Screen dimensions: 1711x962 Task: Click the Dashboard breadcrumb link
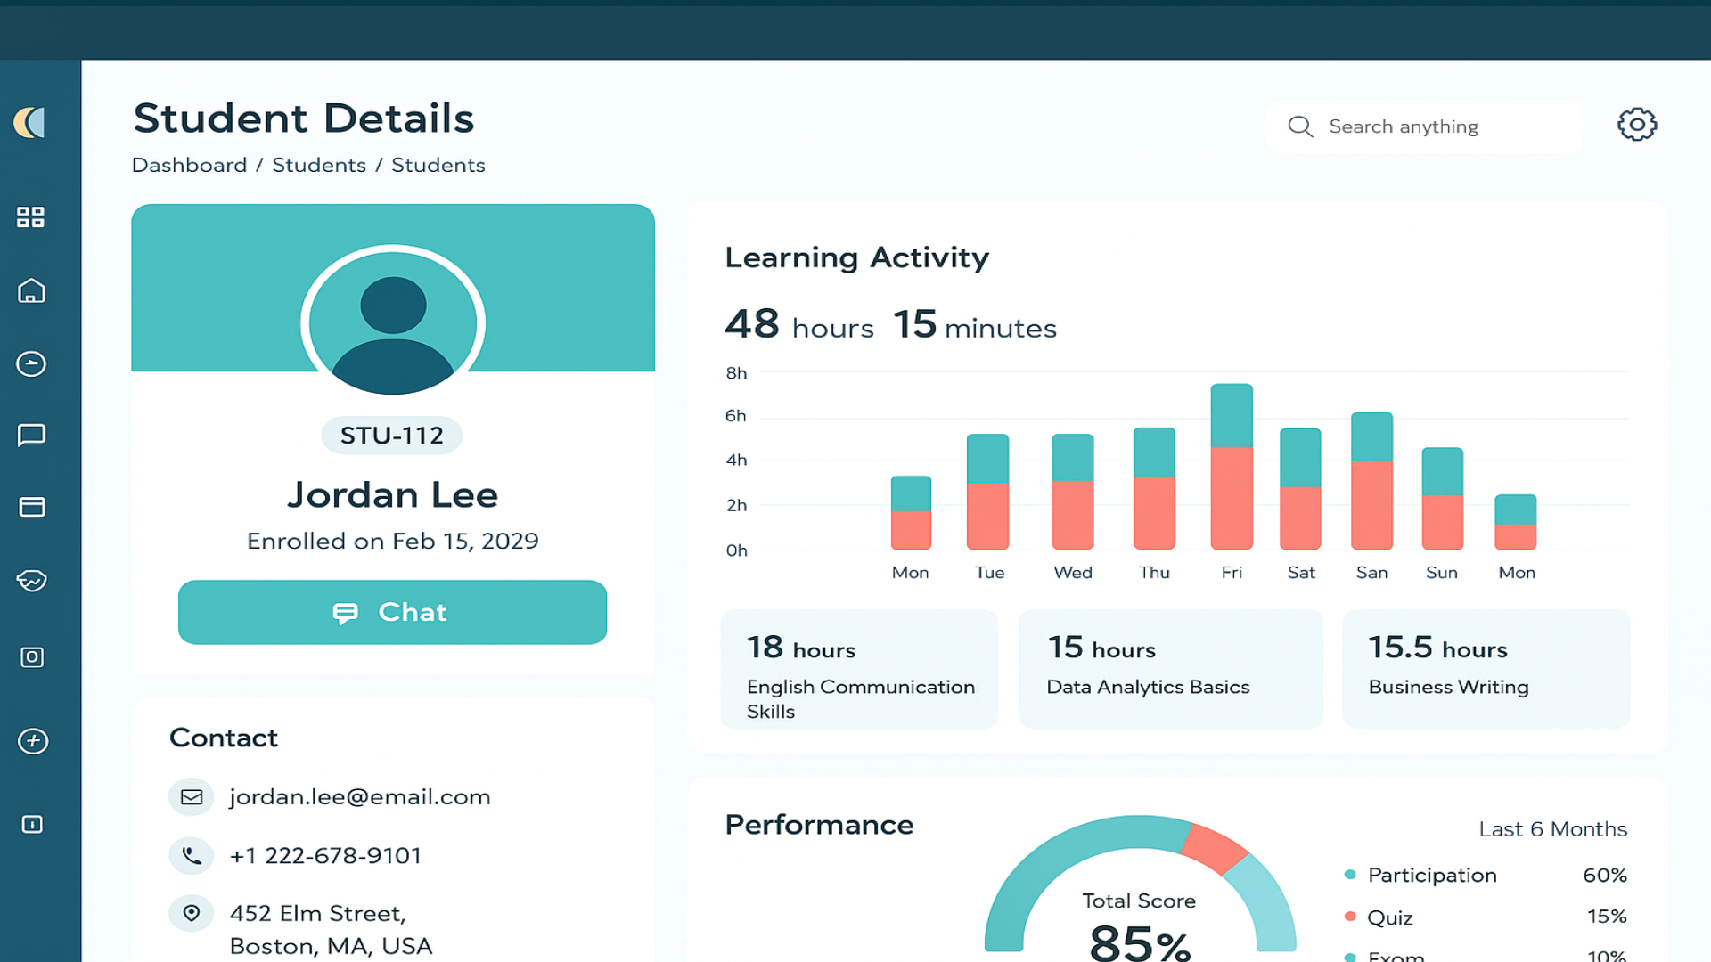189,166
